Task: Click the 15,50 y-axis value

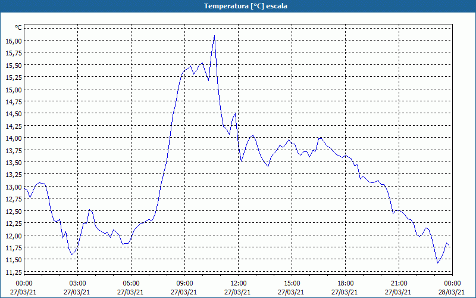Action: [14, 65]
